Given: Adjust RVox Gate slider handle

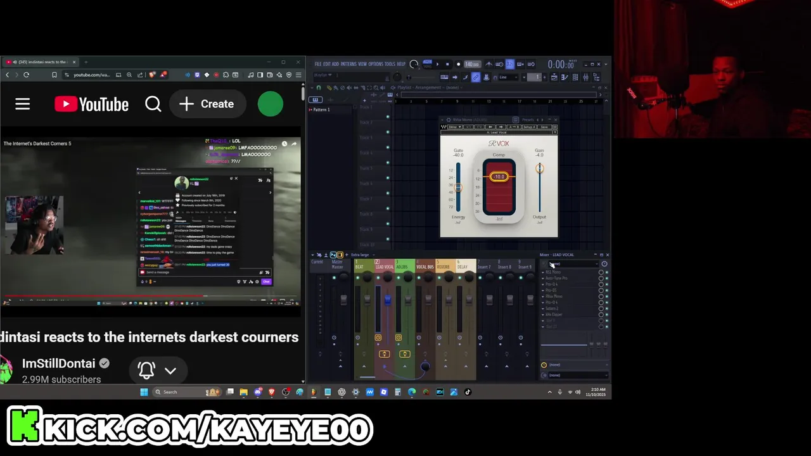Looking at the screenshot, I should coord(458,187).
